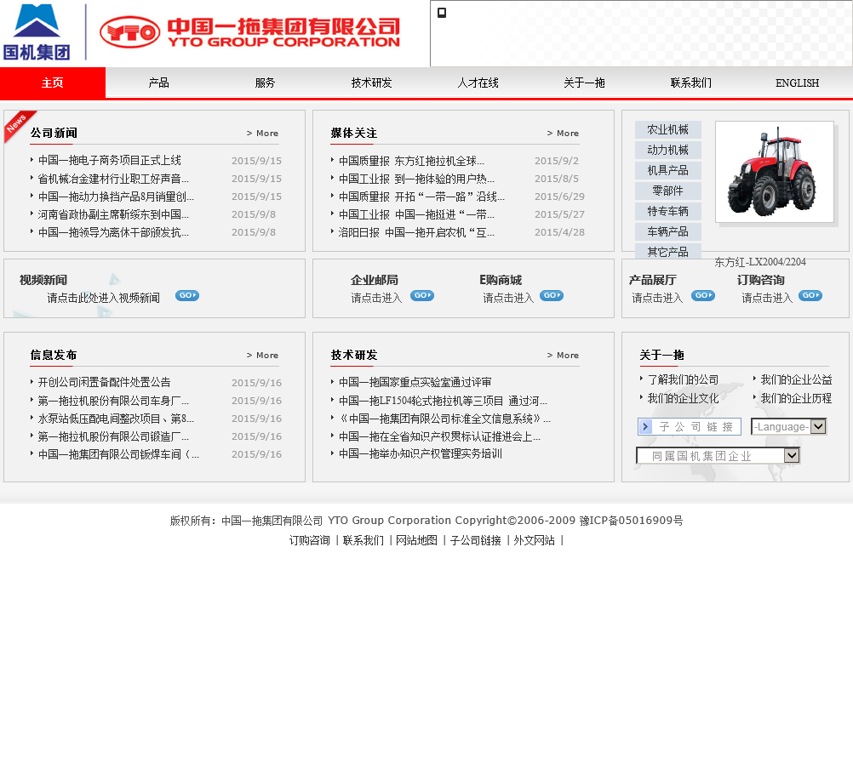This screenshot has width=853, height=775.
Task: Select 机具产品 product category
Action: [x=668, y=171]
